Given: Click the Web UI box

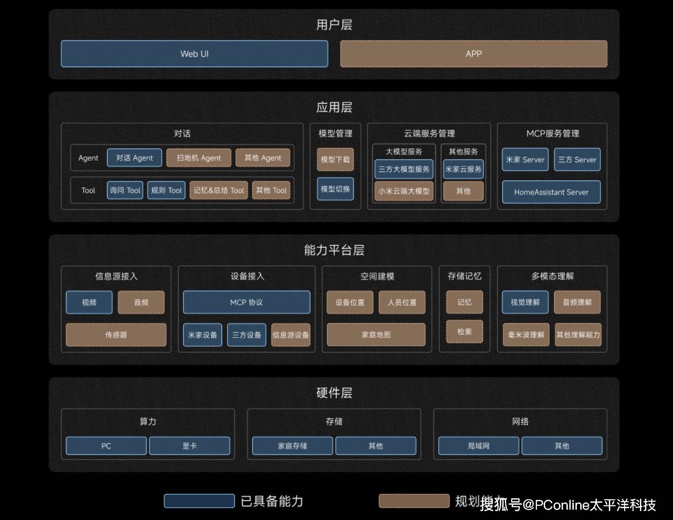Looking at the screenshot, I should coord(194,54).
